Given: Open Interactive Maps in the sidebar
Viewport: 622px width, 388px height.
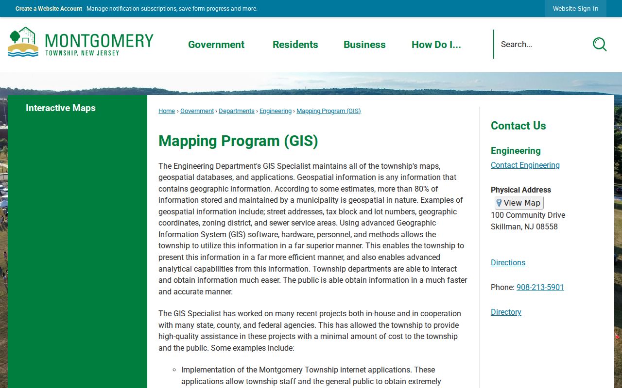Looking at the screenshot, I should coord(61,108).
